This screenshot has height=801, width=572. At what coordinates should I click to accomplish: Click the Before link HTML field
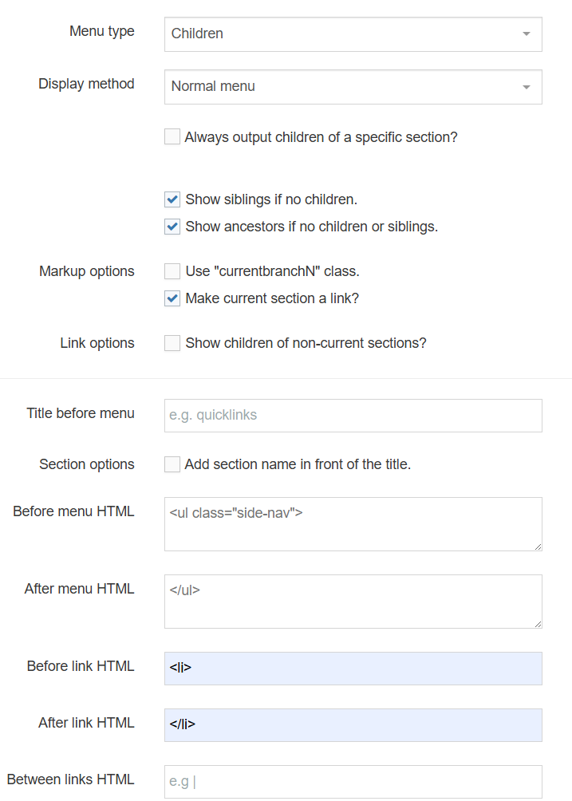tap(351, 668)
